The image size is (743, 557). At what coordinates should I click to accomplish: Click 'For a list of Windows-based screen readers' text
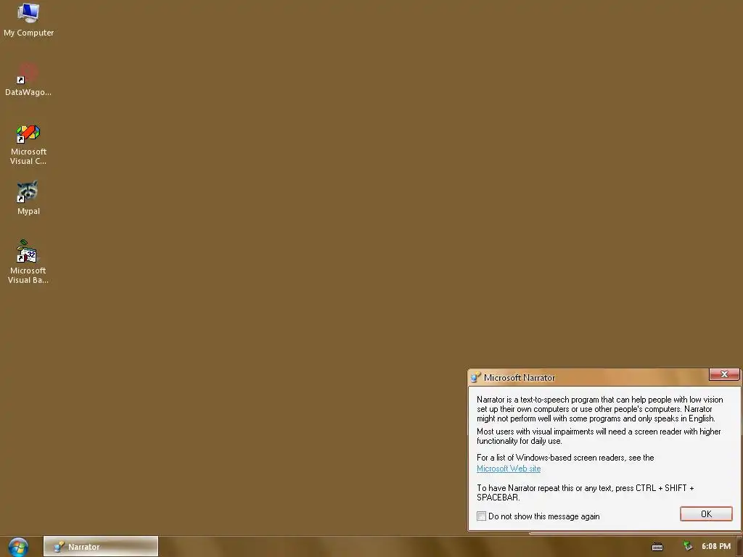point(565,458)
